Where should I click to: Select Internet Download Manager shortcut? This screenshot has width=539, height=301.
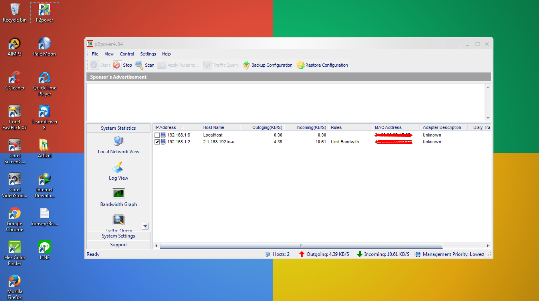pos(44,185)
